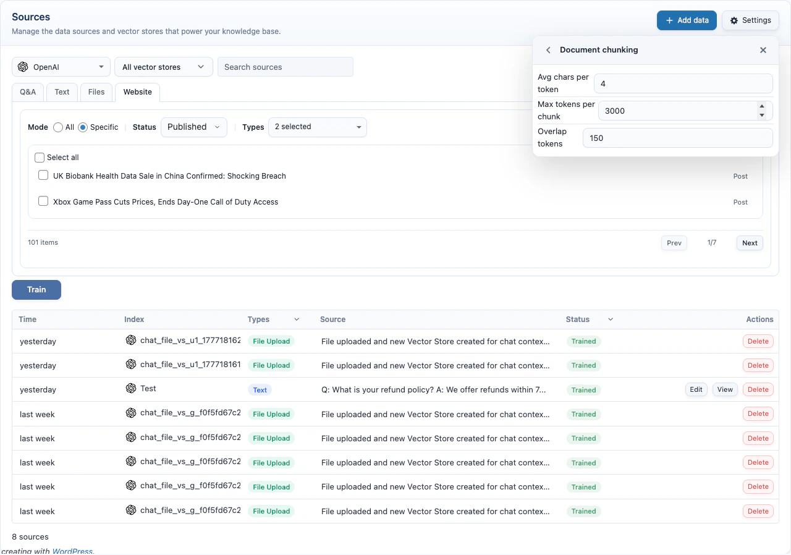
Task: Switch to the Q&A tab
Action: click(x=28, y=91)
